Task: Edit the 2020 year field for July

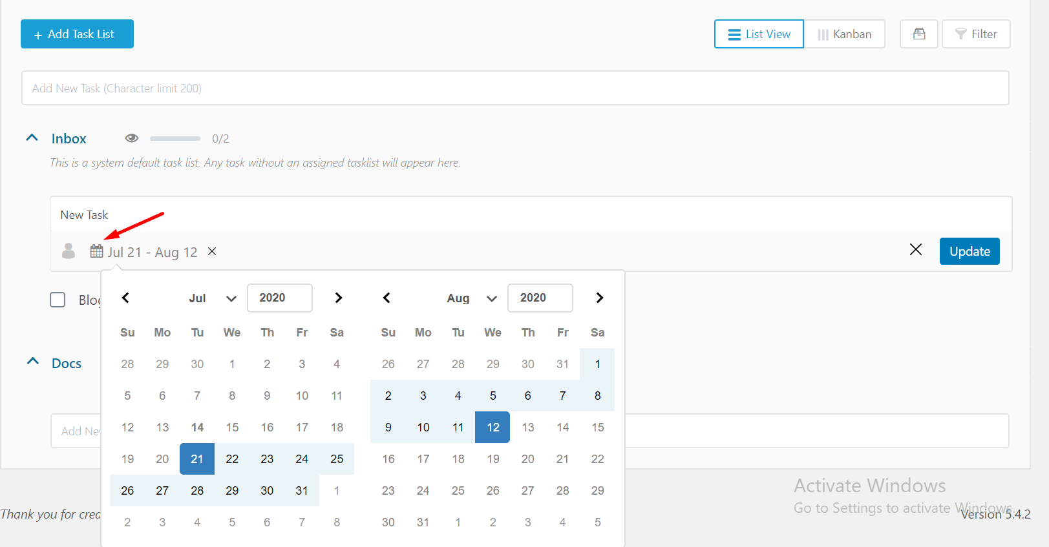Action: [x=280, y=298]
